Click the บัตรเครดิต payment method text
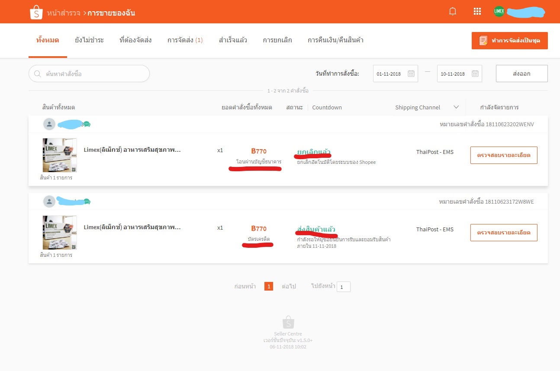560x371 pixels. 259,239
